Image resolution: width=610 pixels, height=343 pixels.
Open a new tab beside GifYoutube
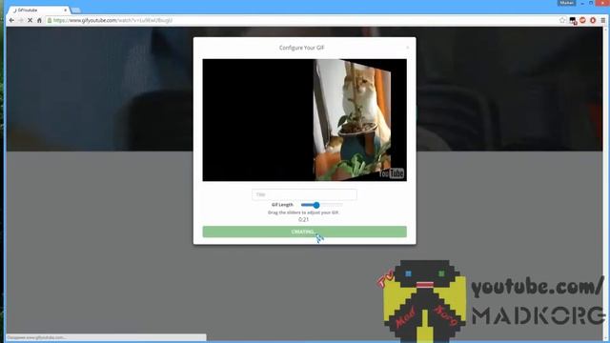(x=76, y=10)
